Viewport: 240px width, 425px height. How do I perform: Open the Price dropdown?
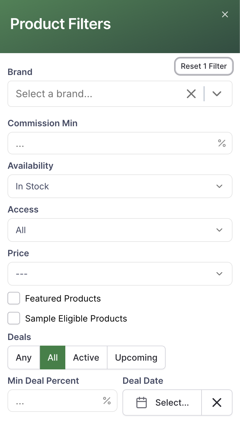pyautogui.click(x=120, y=274)
